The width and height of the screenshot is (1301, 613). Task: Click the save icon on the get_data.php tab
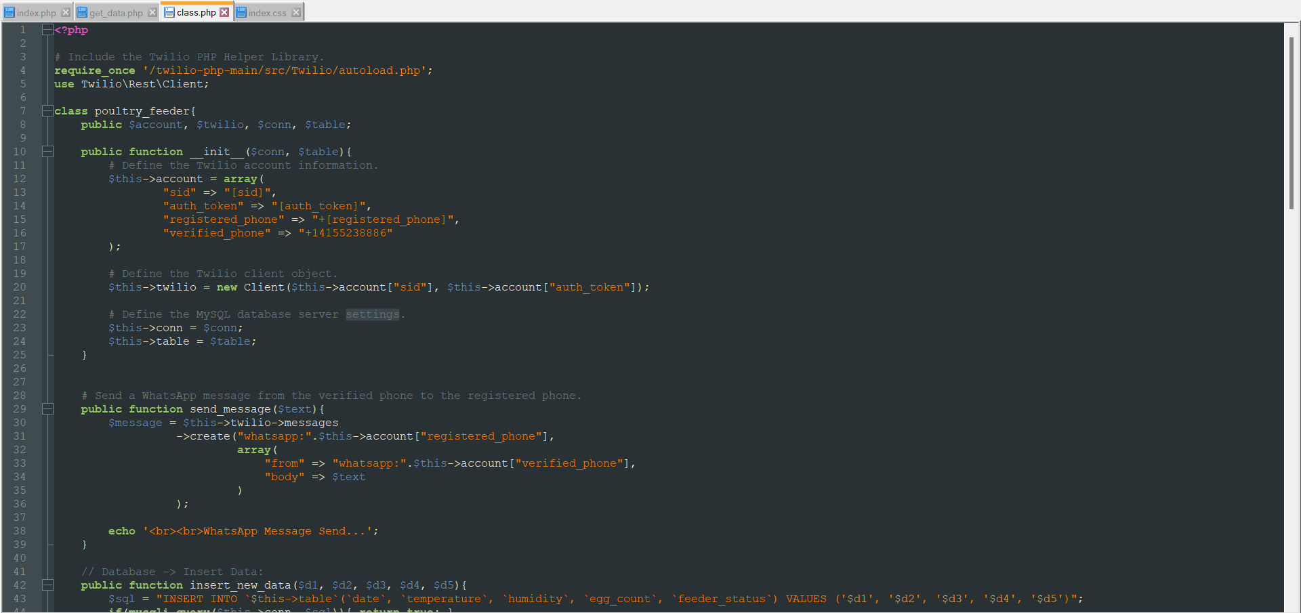[82, 12]
